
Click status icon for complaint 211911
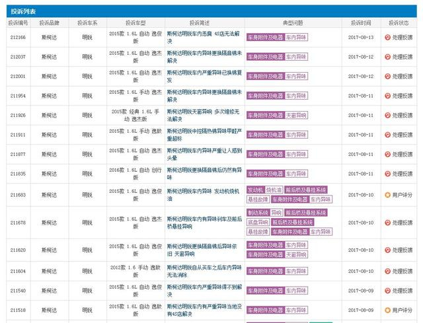(x=388, y=135)
